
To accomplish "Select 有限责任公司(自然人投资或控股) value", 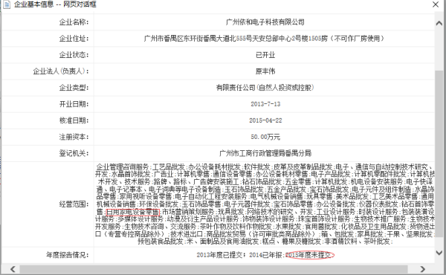I will click(x=265, y=88).
